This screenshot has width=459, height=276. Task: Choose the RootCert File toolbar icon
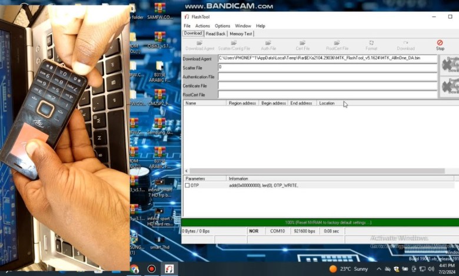click(x=337, y=45)
